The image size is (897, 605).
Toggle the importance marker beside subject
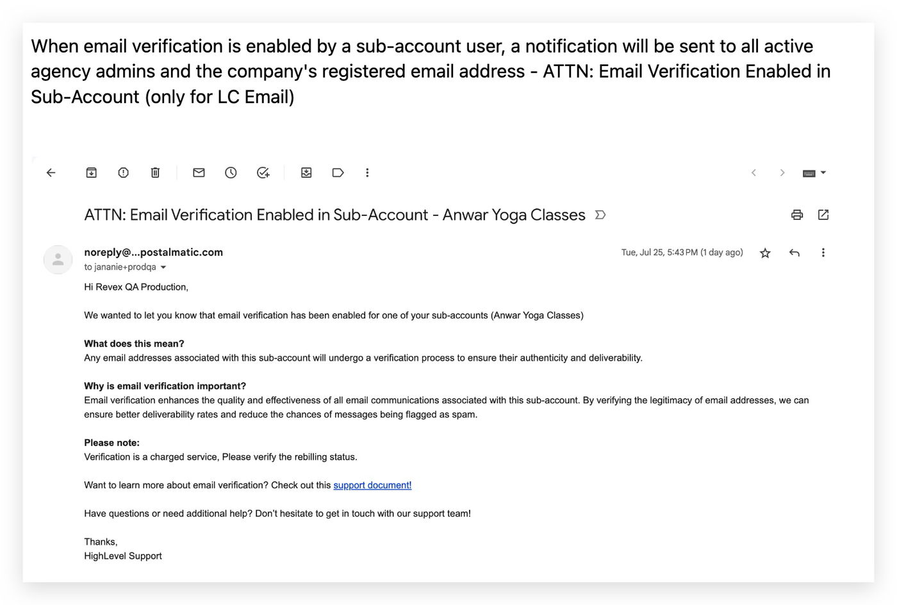(600, 215)
